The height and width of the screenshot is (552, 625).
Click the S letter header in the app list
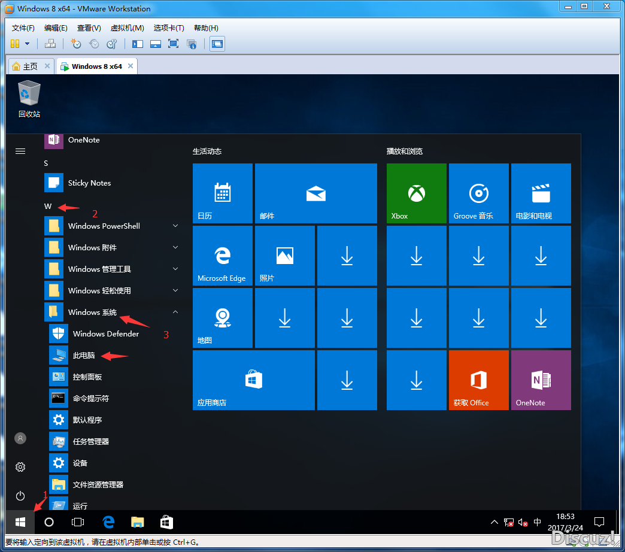(46, 163)
